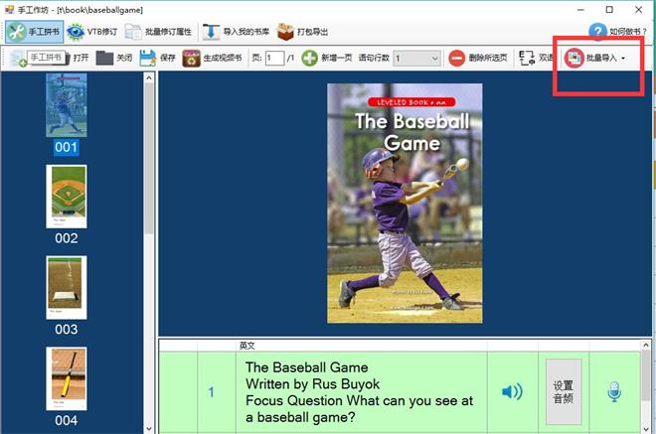Viewport: 656px width, 434px height.
Task: Select page thumbnail 001
Action: (x=67, y=105)
